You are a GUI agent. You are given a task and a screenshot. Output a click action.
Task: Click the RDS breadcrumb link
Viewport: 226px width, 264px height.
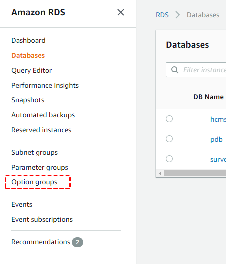pyautogui.click(x=162, y=15)
